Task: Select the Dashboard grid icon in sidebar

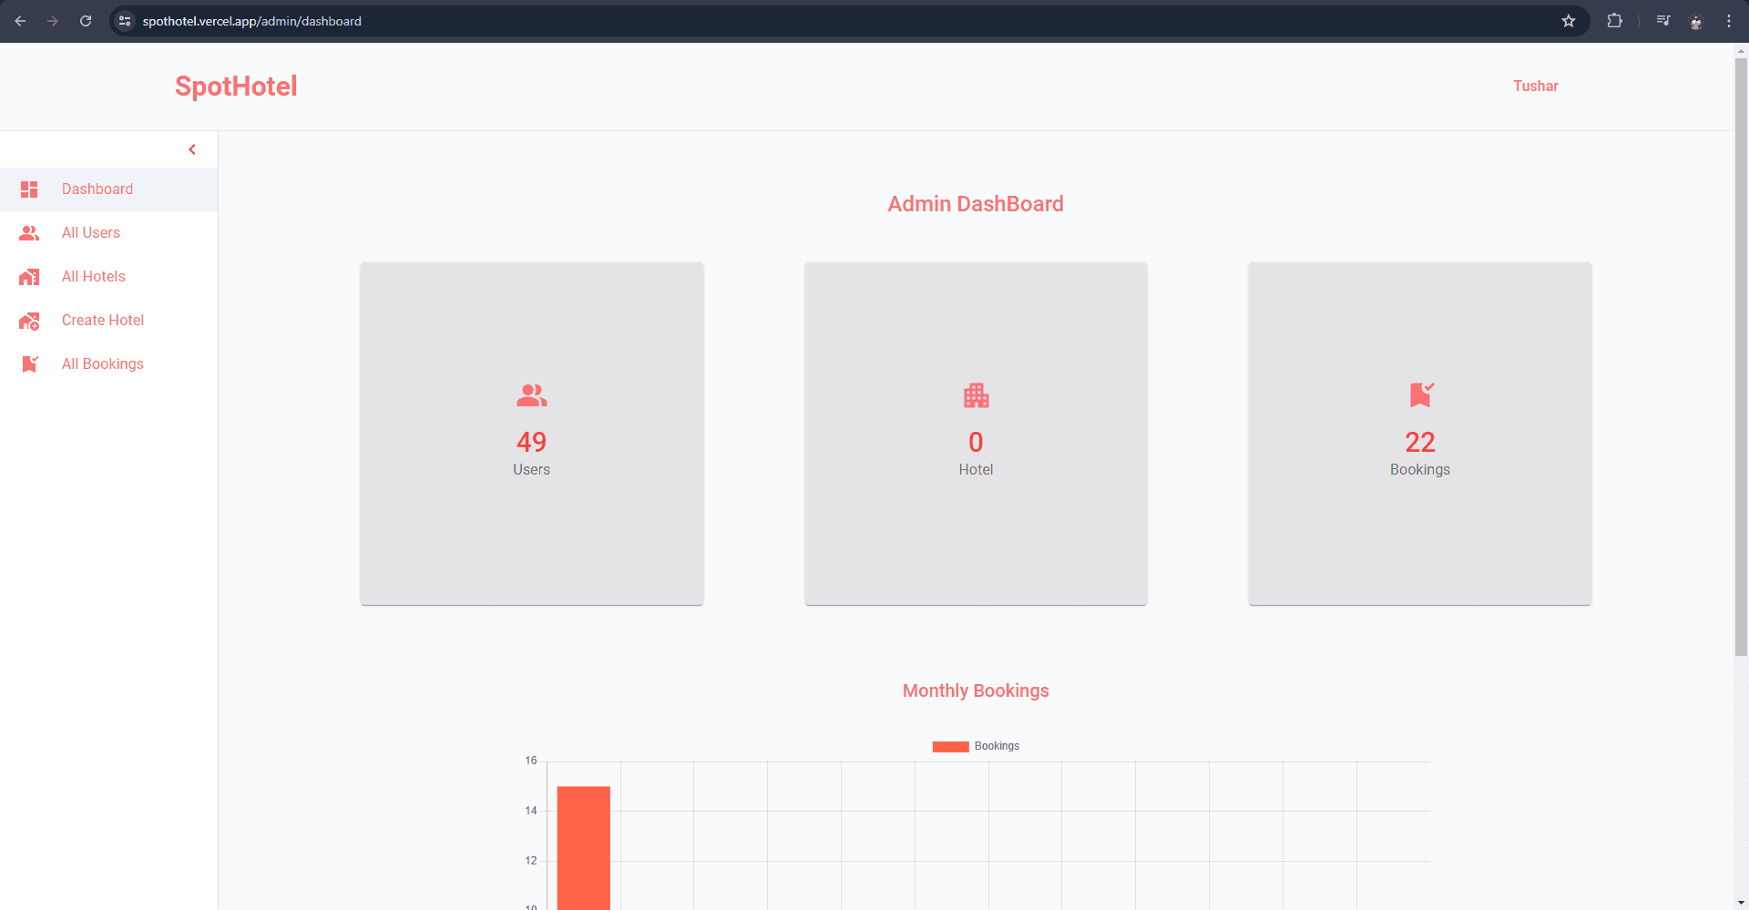Action: coord(29,189)
